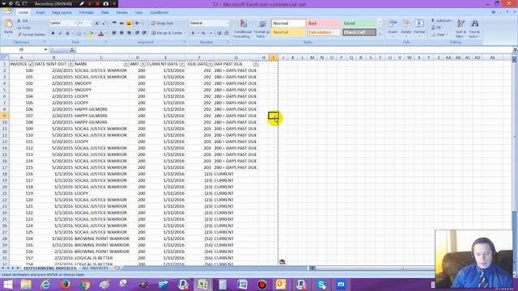
Task: Apply the Check Cell style
Action: coord(359,32)
